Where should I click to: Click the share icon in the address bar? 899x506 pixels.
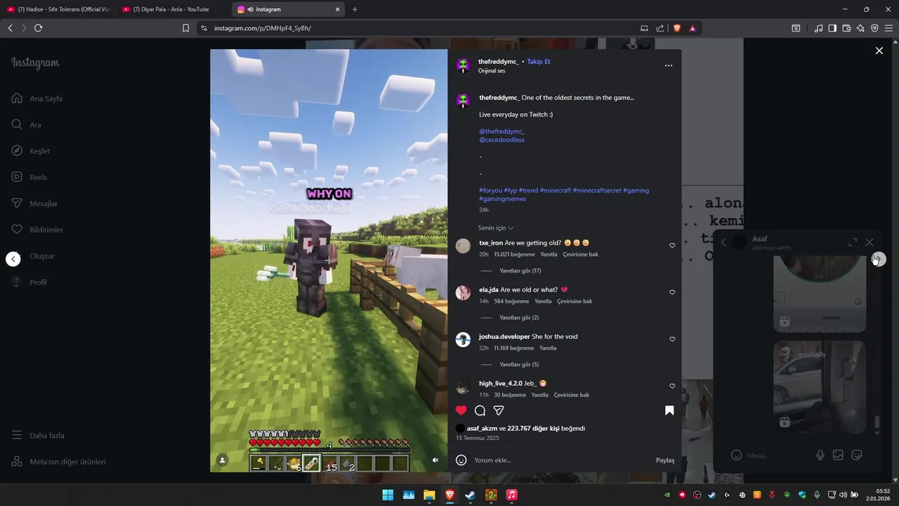point(660,28)
